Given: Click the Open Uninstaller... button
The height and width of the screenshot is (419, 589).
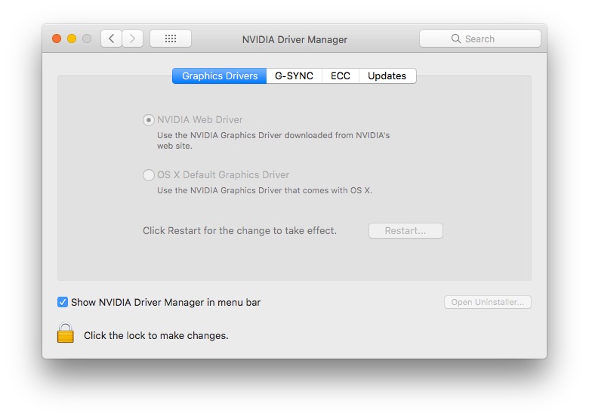Looking at the screenshot, I should coord(488,302).
